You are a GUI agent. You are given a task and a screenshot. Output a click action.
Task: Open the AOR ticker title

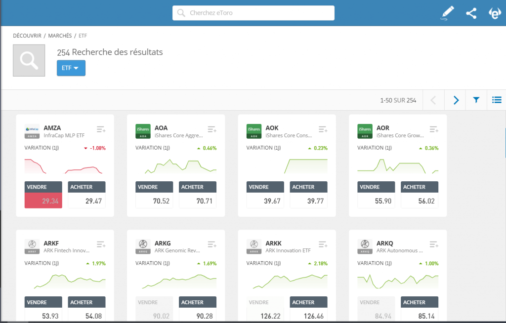383,128
